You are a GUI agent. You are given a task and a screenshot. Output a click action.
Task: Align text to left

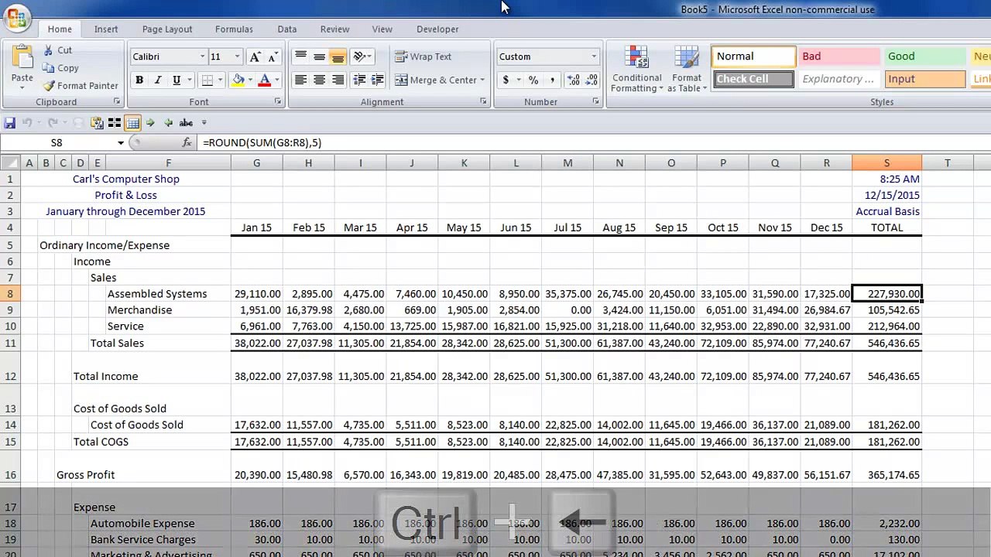tap(300, 80)
